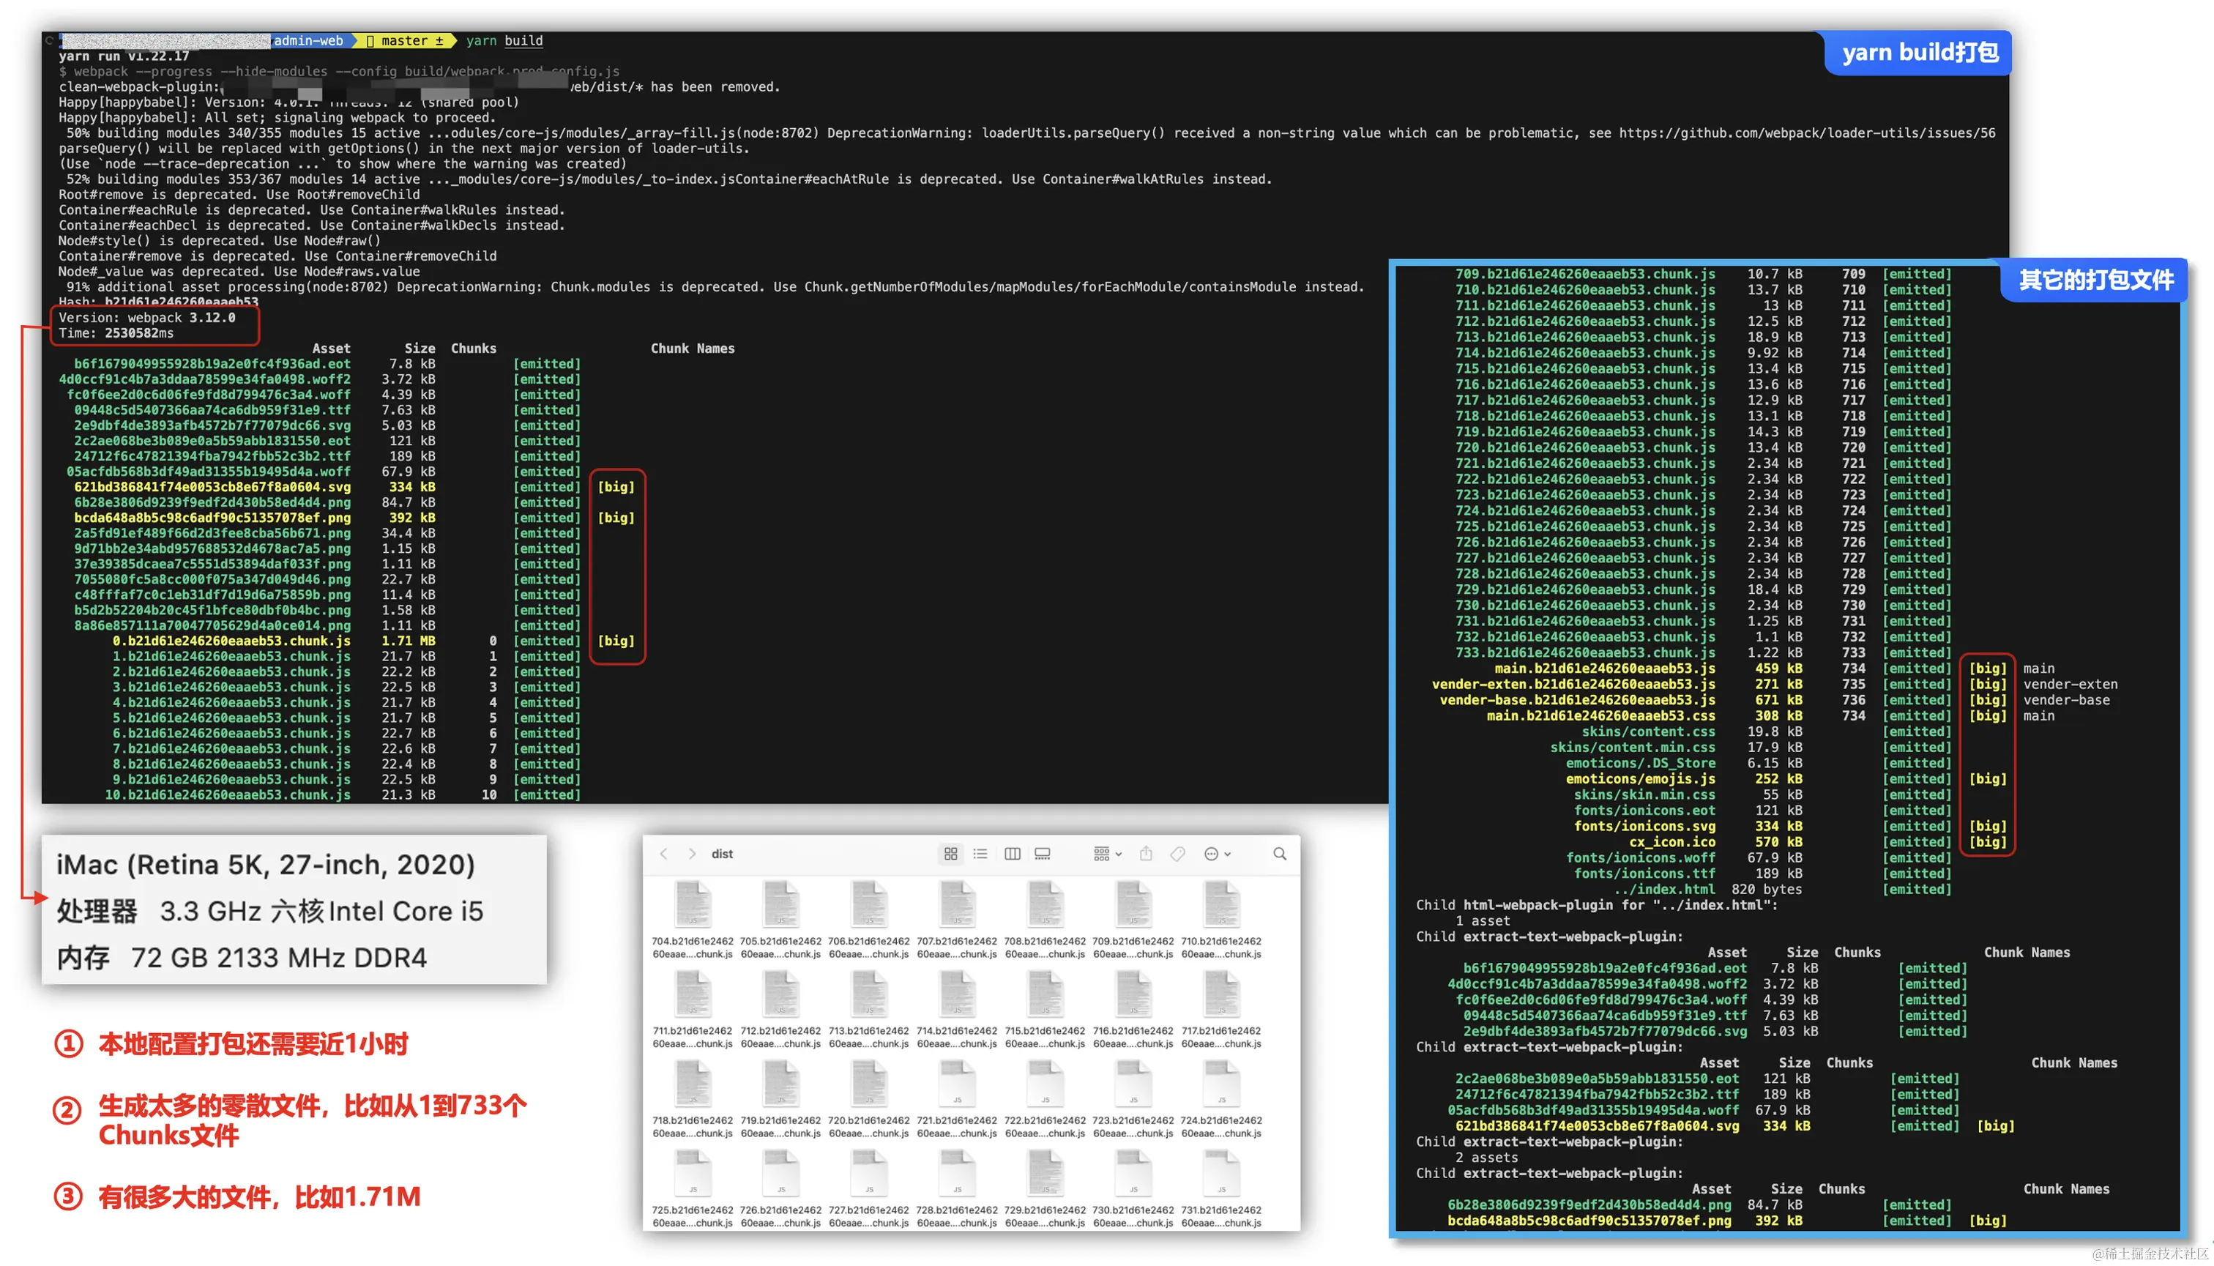Click the '3.3 GHz 六核Intel Core i5' processor line
This screenshot has height=1266, width=2214.
(321, 911)
